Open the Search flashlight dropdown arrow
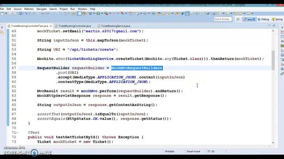Screen dimensions: 284x159 tap(173, 13)
